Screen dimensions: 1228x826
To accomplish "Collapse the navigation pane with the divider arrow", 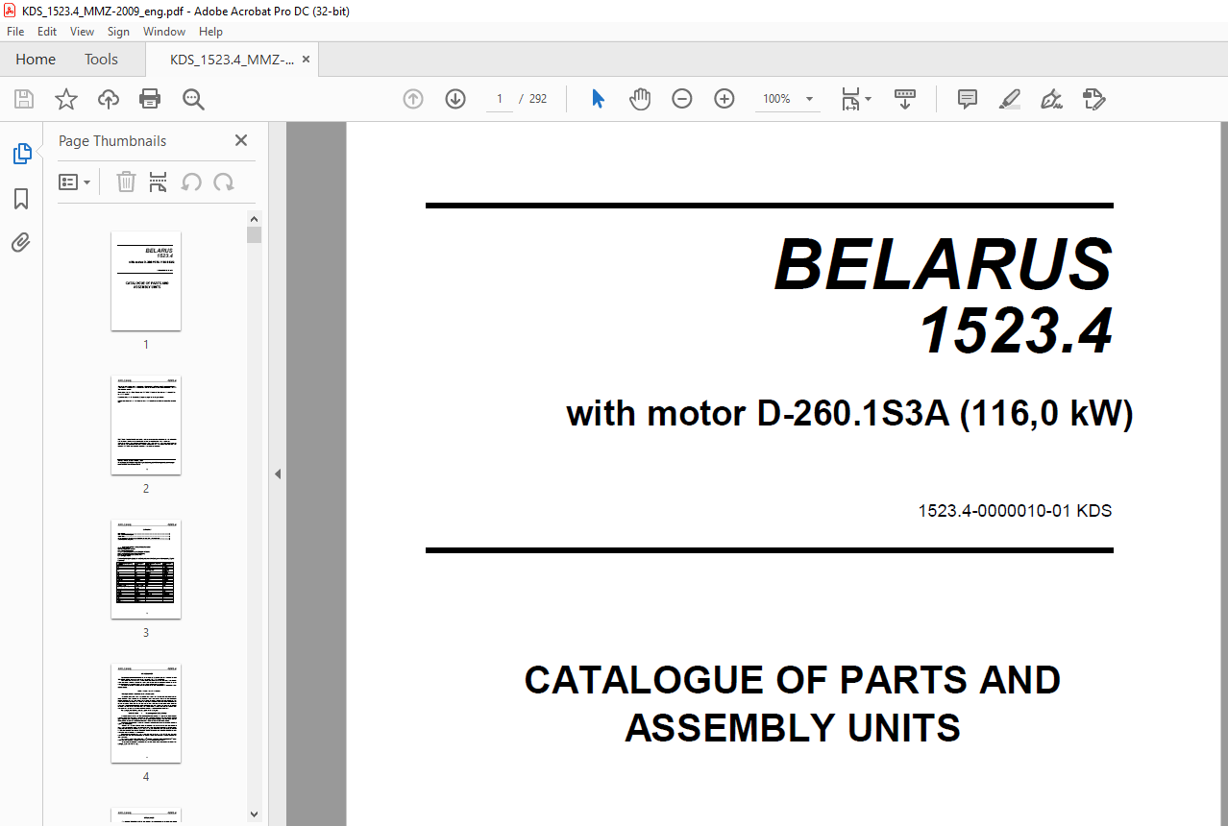I will coord(277,474).
